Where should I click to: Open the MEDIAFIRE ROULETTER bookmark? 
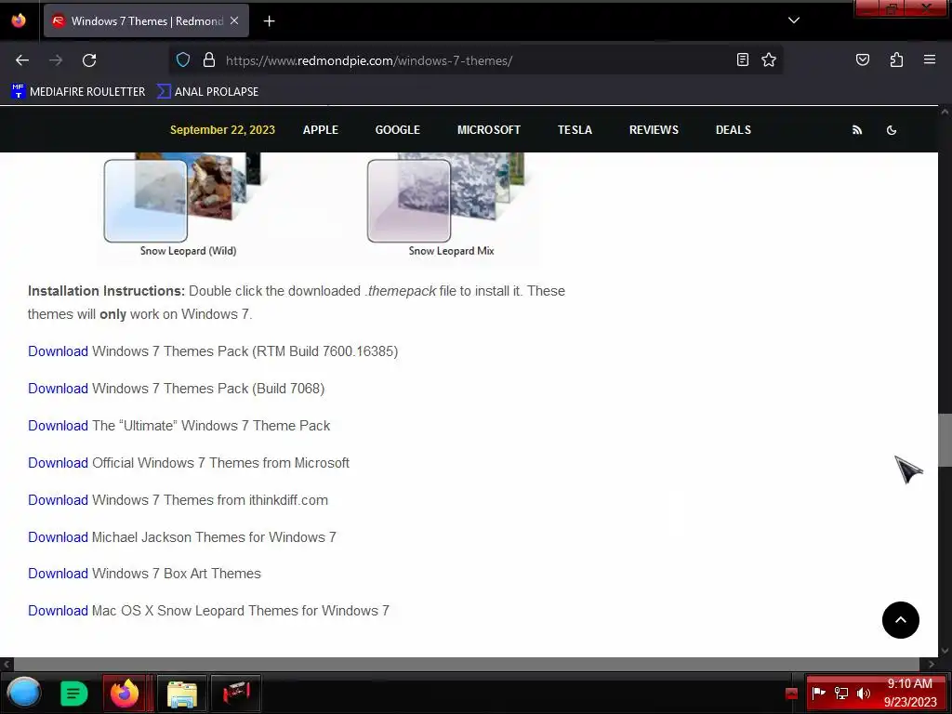tap(78, 92)
